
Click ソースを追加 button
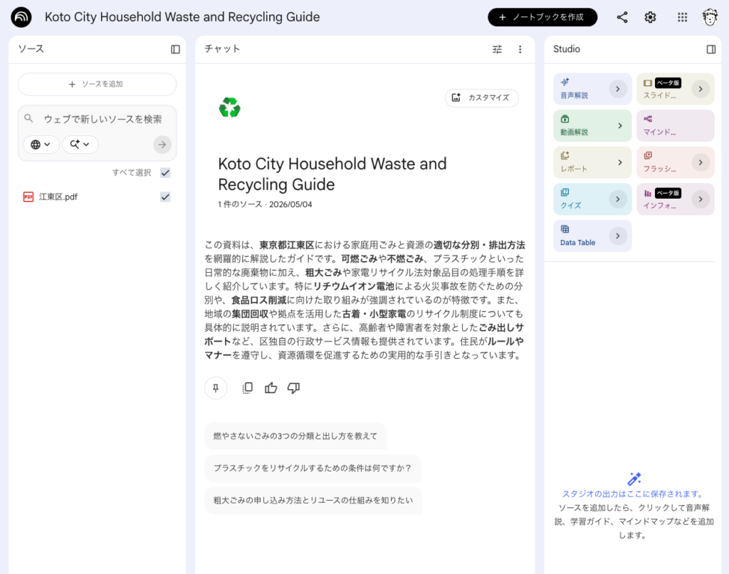[x=97, y=84]
